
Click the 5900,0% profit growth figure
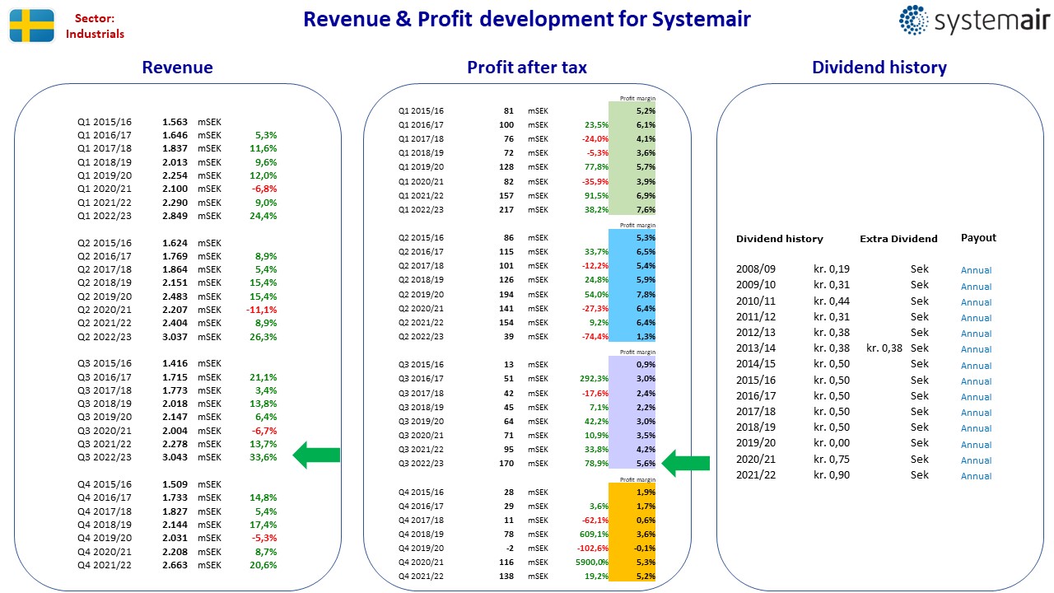click(594, 563)
